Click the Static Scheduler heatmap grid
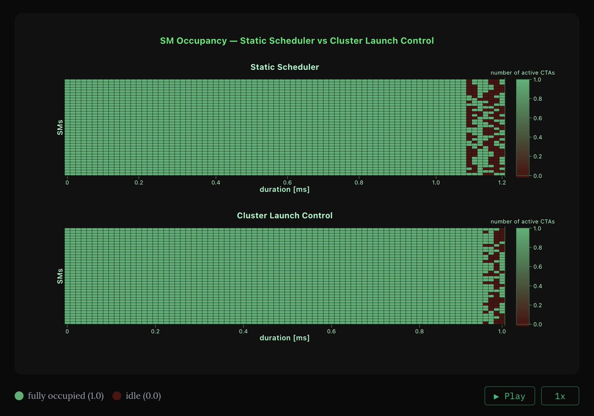This screenshot has height=416, width=594. pyautogui.click(x=285, y=127)
